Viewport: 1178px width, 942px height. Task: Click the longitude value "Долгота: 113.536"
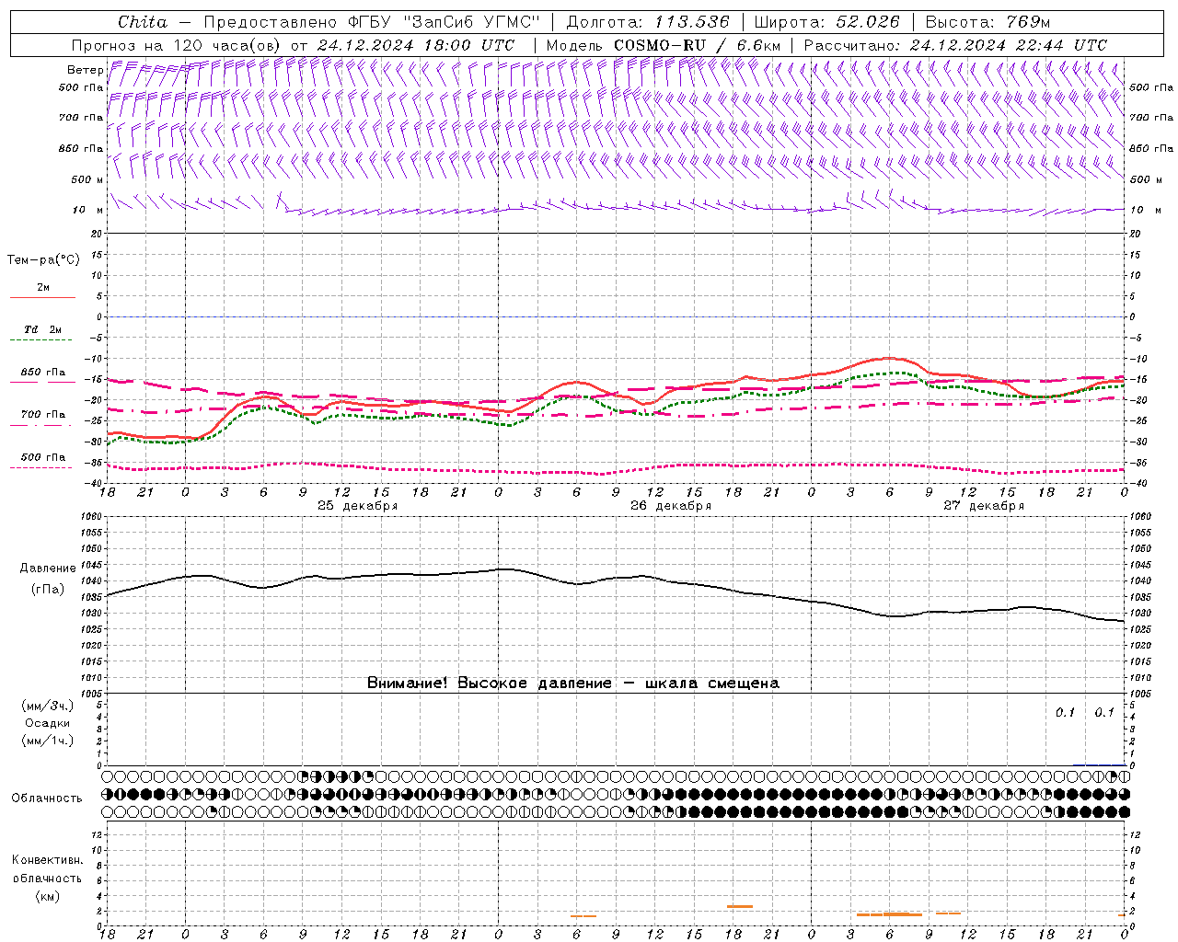tap(648, 22)
